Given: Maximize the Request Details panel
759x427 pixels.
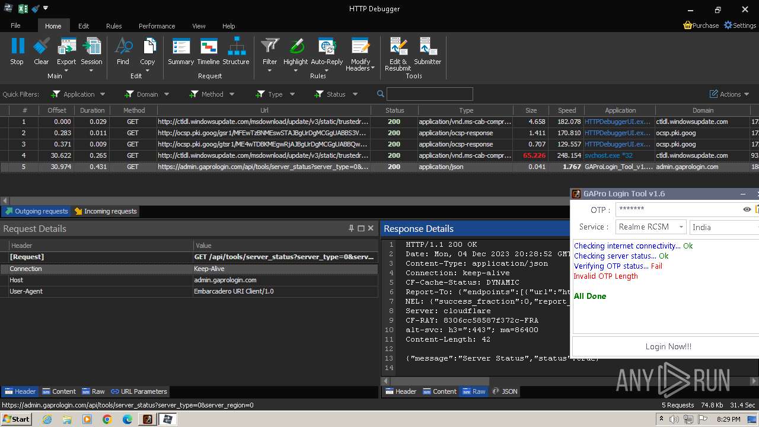Looking at the screenshot, I should pyautogui.click(x=361, y=228).
